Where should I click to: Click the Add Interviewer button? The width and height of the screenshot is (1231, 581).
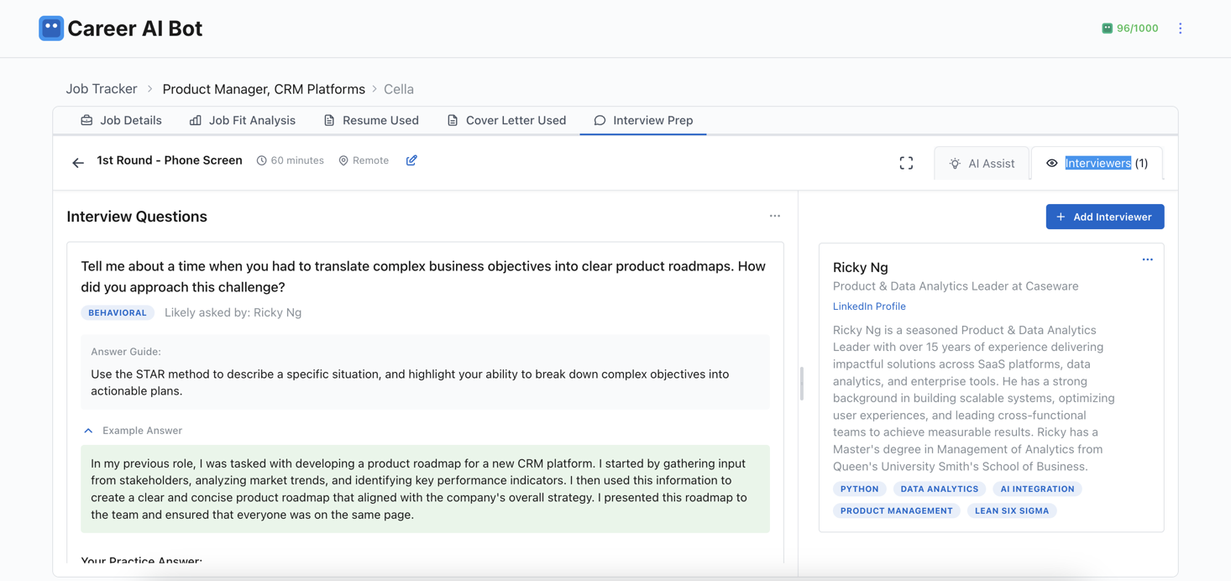(1105, 217)
